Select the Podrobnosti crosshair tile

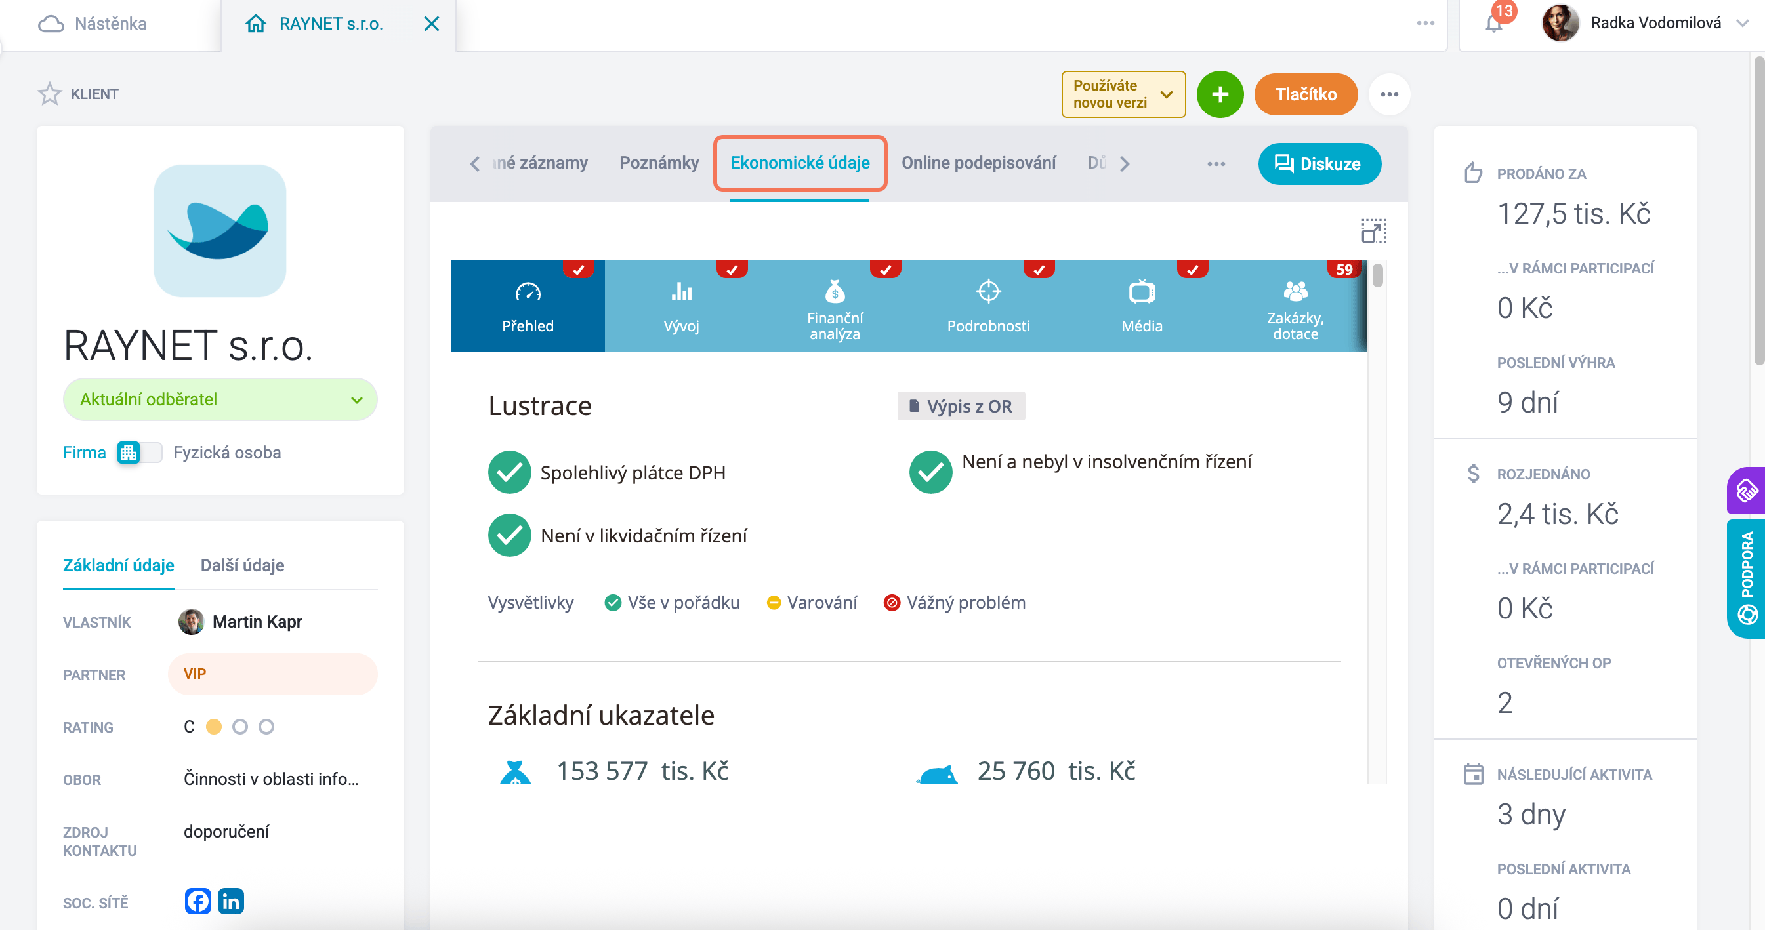pos(988,306)
